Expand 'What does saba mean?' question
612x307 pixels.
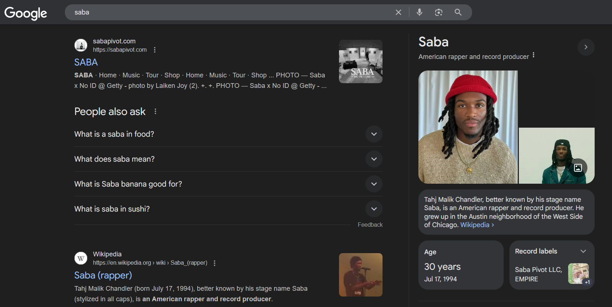pos(228,159)
